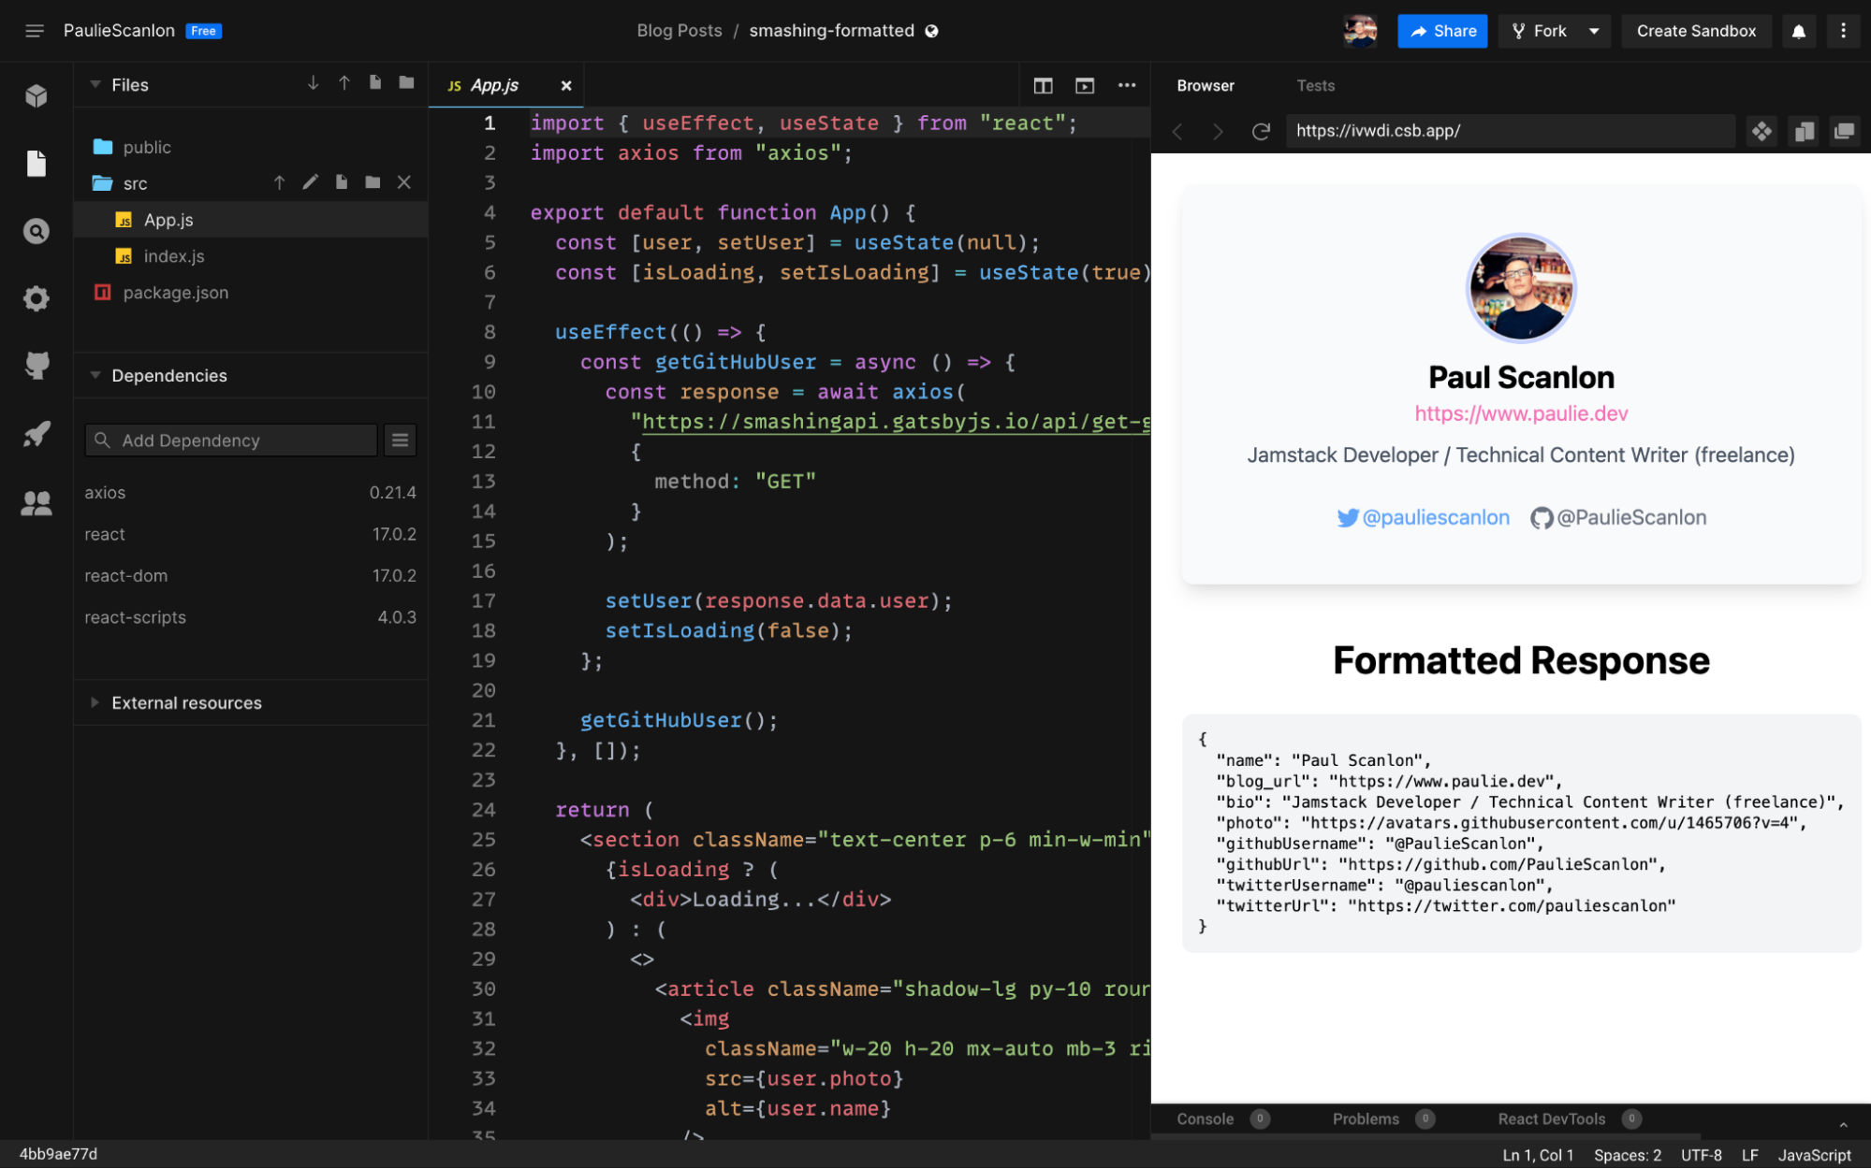Open Sandbox Configuration via the gear icon
Viewport: 1871px width, 1169px height.
(36, 298)
